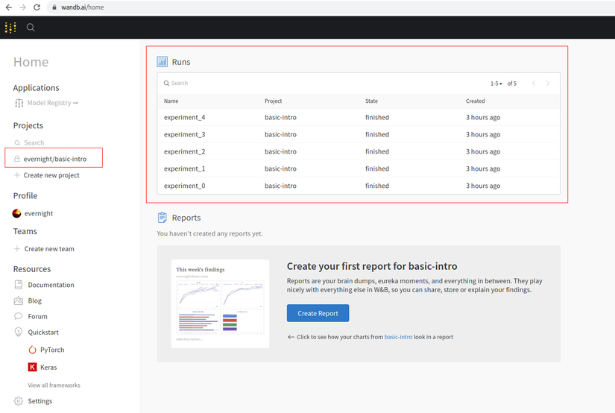Click the Create Report button
The height and width of the screenshot is (413, 615).
pos(318,313)
